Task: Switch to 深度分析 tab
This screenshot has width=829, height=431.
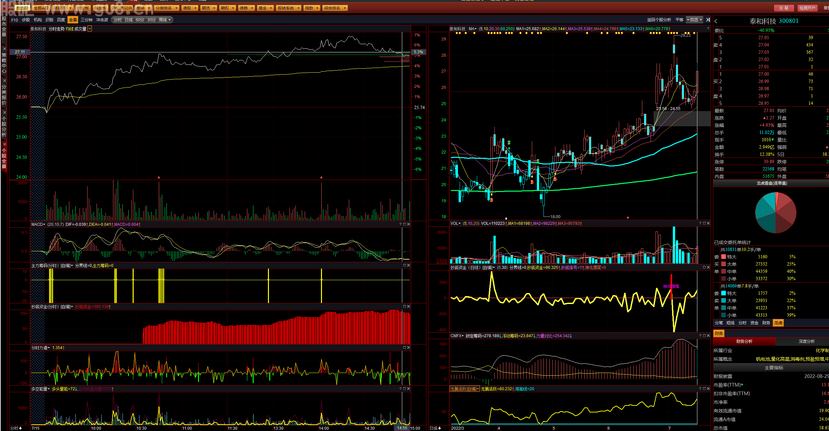Action: (x=806, y=341)
